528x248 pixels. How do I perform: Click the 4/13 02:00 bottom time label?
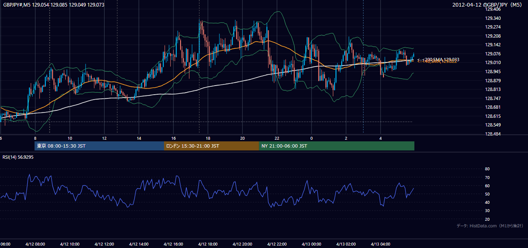point(346,244)
